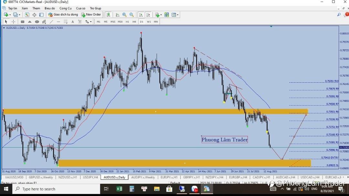
Task: Open the Indicators list icon
Action: 157,15
